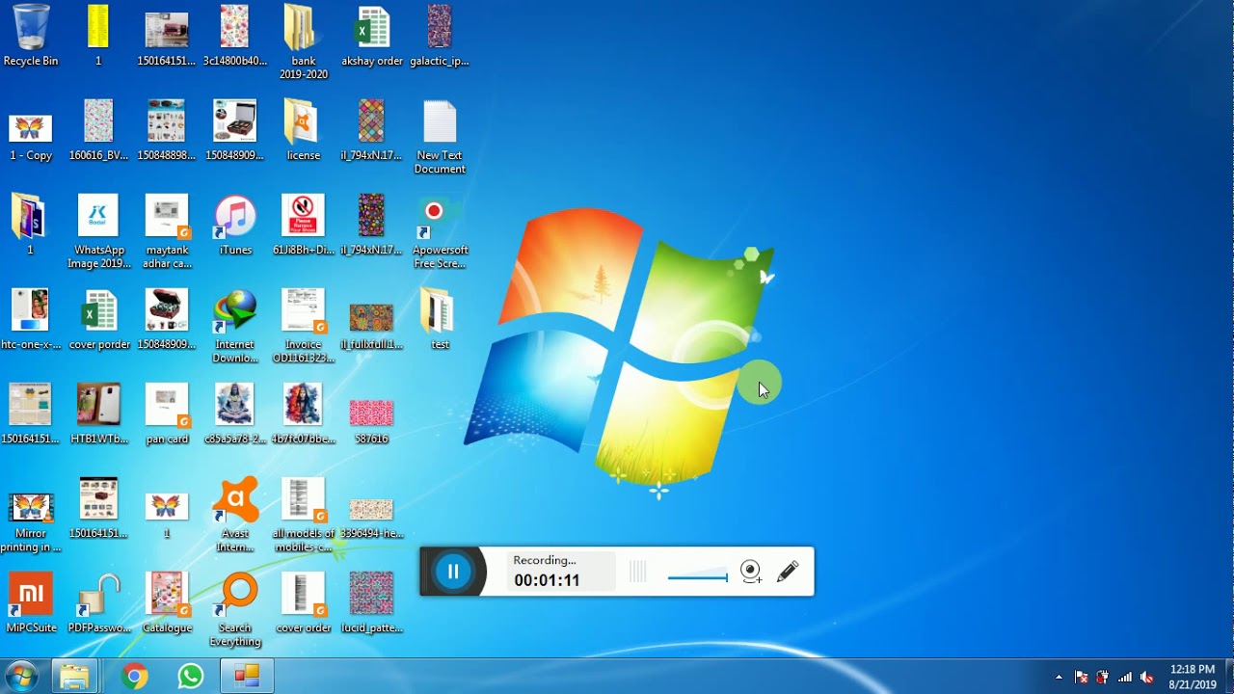The width and height of the screenshot is (1234, 694).
Task: Select the cover porder Excel file
Action: (99, 320)
